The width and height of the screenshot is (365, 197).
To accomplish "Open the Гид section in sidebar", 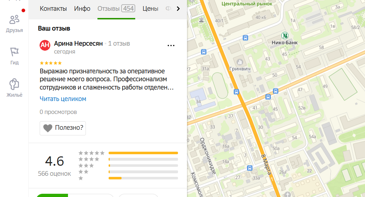I will (14, 56).
